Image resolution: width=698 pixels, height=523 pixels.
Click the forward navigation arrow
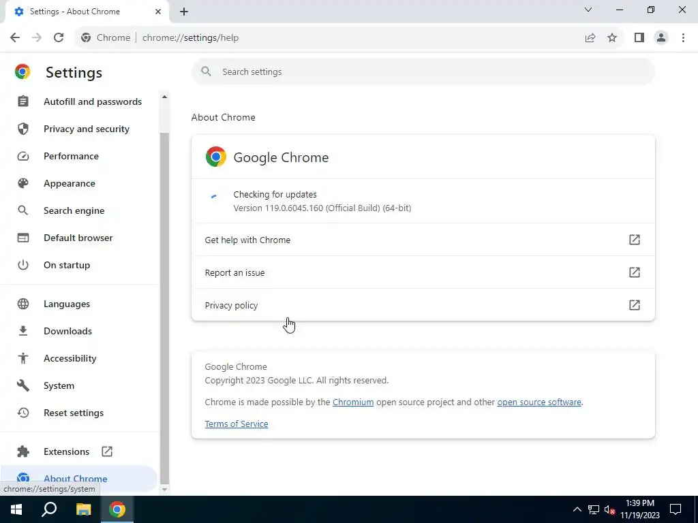(x=37, y=38)
